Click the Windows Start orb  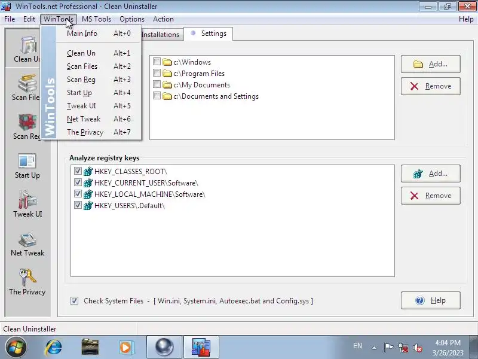tap(16, 347)
